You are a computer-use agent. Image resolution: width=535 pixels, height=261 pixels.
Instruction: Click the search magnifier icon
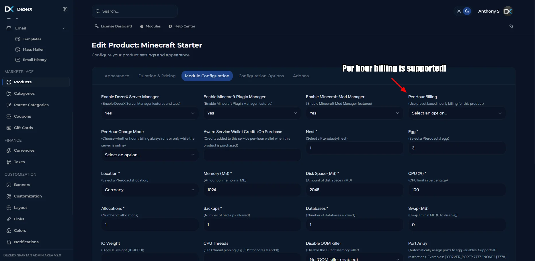pos(98,11)
